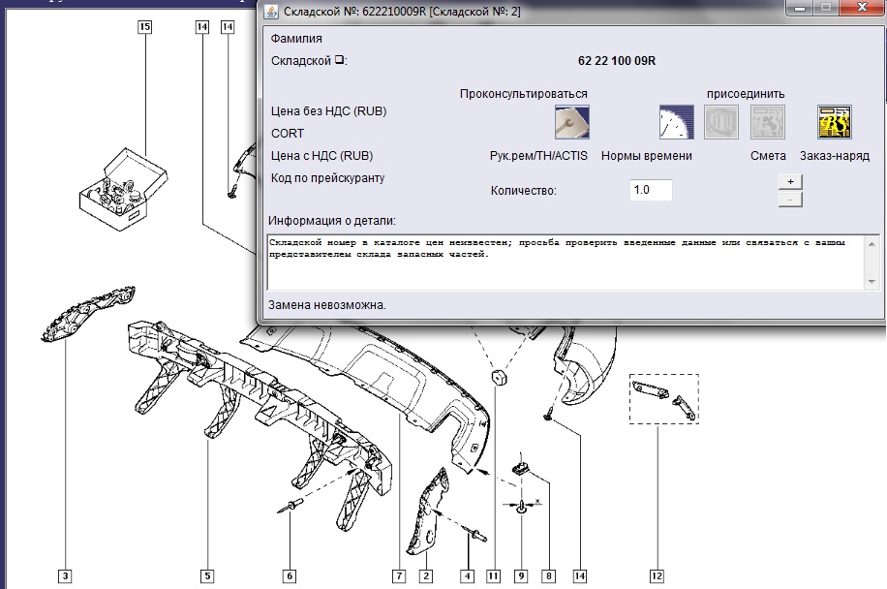Close the Складской № dialog window

coord(862,9)
